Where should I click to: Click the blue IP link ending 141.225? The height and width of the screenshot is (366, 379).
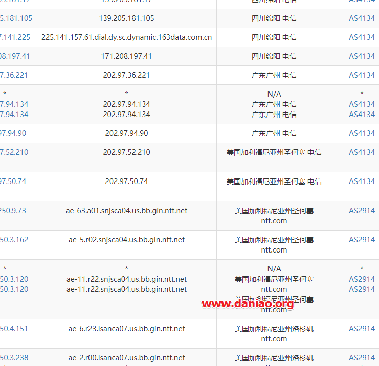[15, 37]
